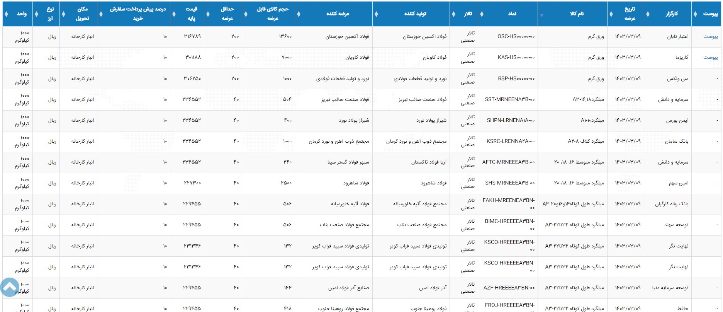This screenshot has width=723, height=312.
Task: Click base price ۳۱۶۷۸۹ cell
Action: [x=192, y=36]
